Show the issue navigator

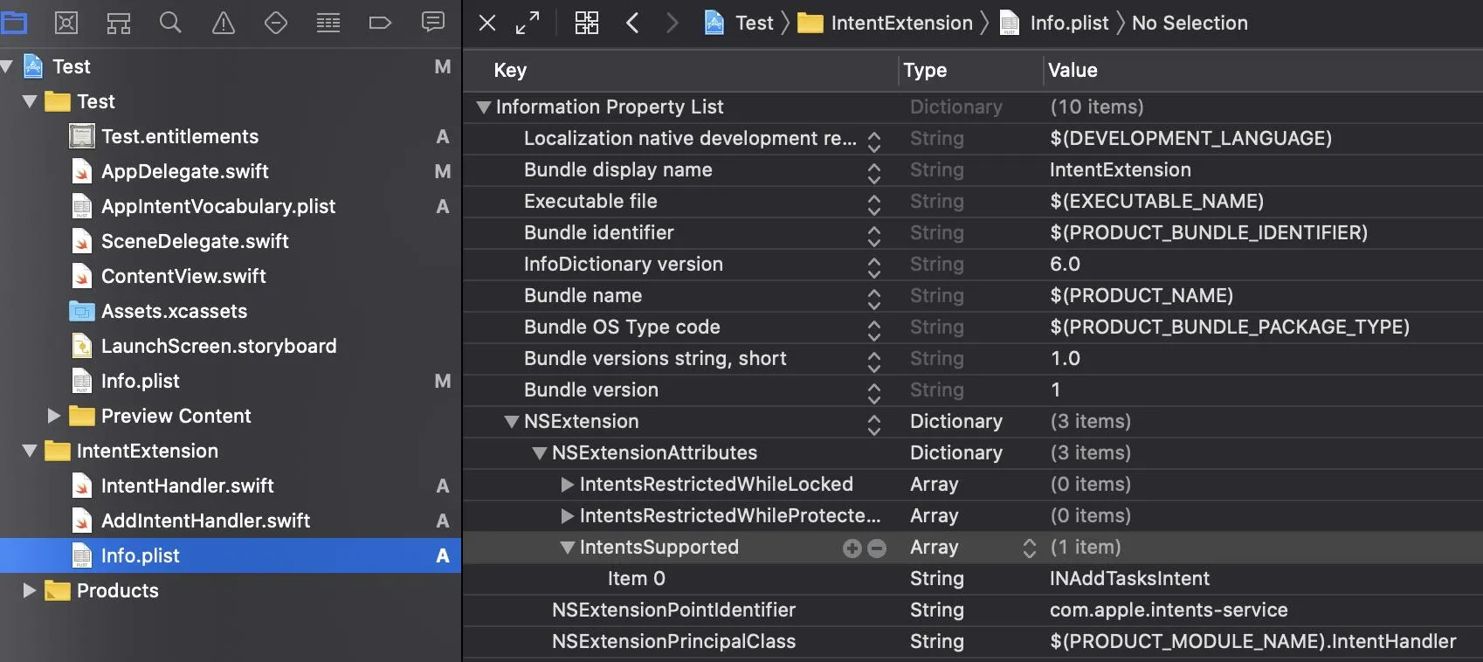tap(224, 23)
